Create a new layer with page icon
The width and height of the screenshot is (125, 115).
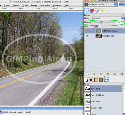click(87, 74)
